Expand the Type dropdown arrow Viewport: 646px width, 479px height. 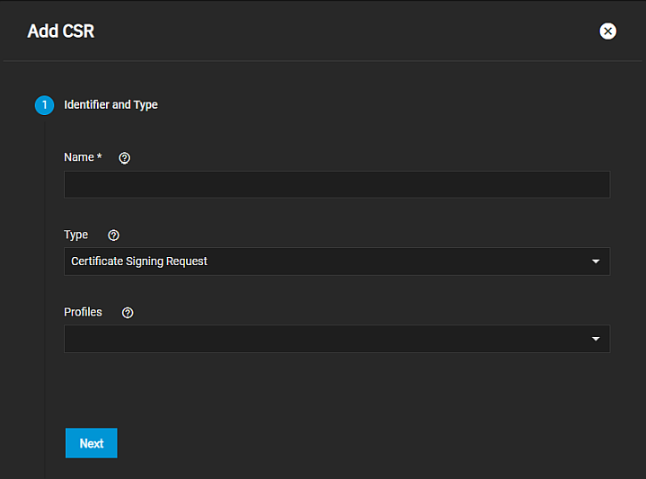pos(595,262)
